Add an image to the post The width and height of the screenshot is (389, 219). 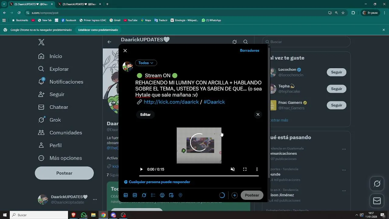126,195
